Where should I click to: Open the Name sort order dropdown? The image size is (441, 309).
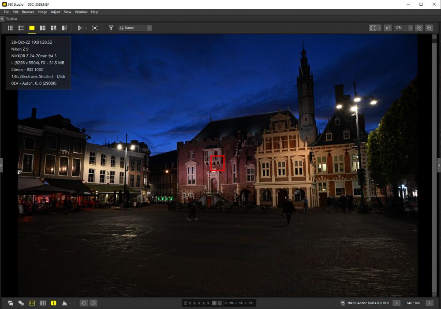coord(135,28)
